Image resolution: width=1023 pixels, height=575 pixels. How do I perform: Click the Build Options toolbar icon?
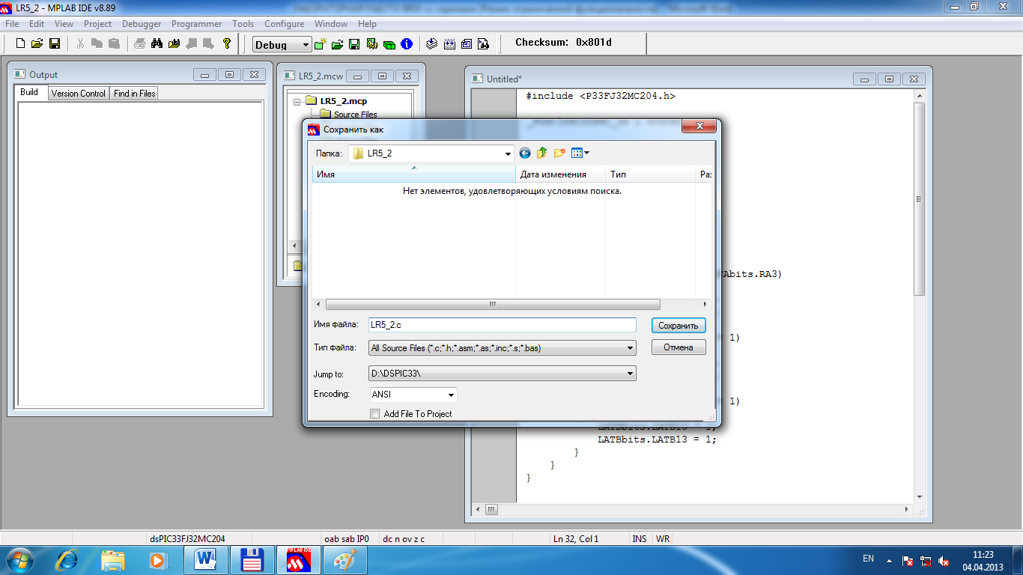click(x=372, y=44)
